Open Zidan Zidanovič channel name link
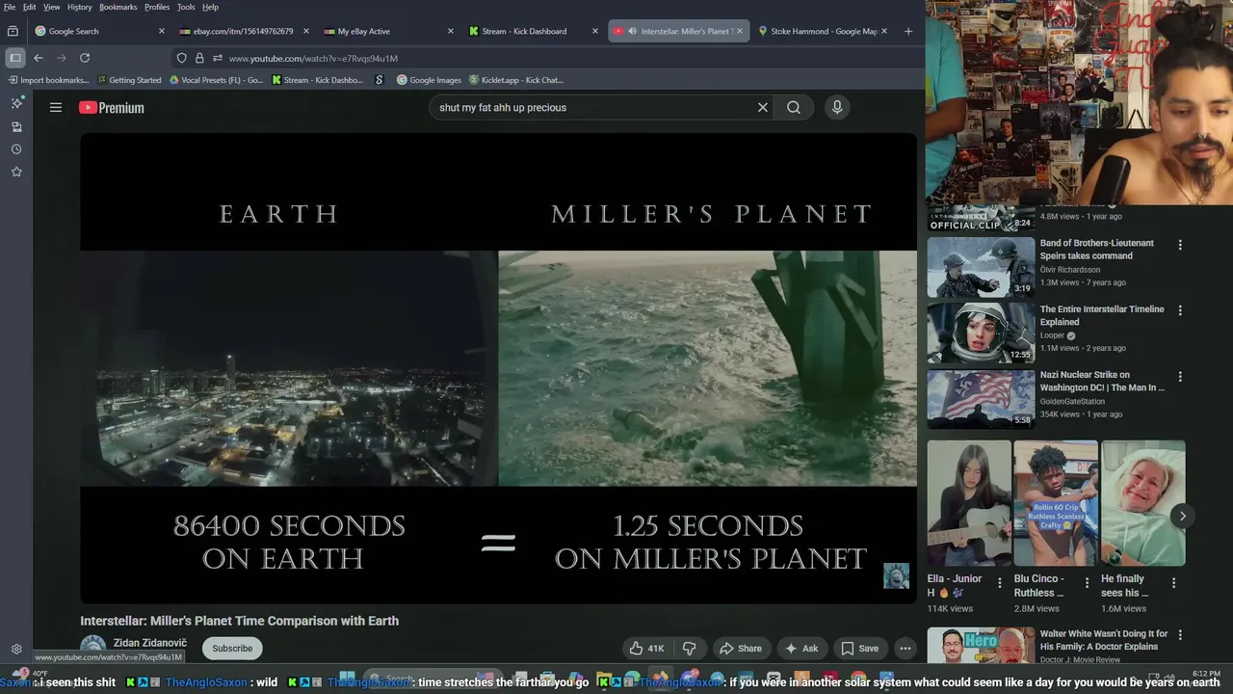Image resolution: width=1233 pixels, height=694 pixels. click(x=150, y=643)
